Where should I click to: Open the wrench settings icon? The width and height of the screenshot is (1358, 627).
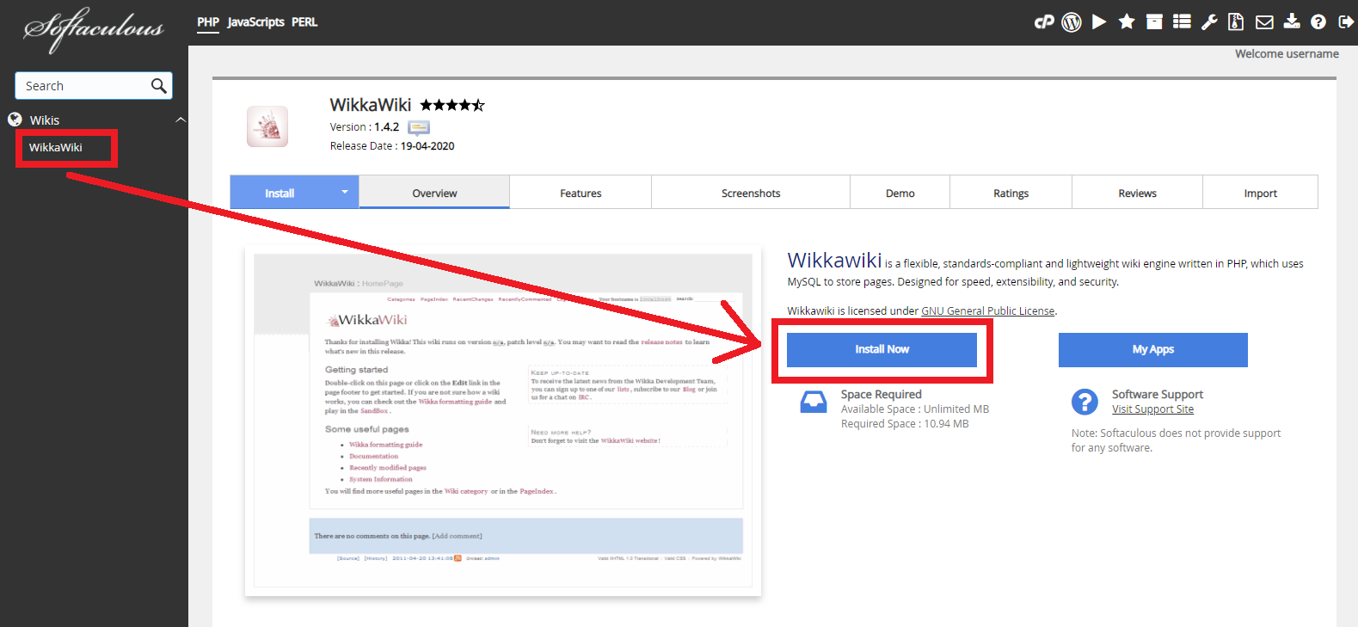(1209, 22)
